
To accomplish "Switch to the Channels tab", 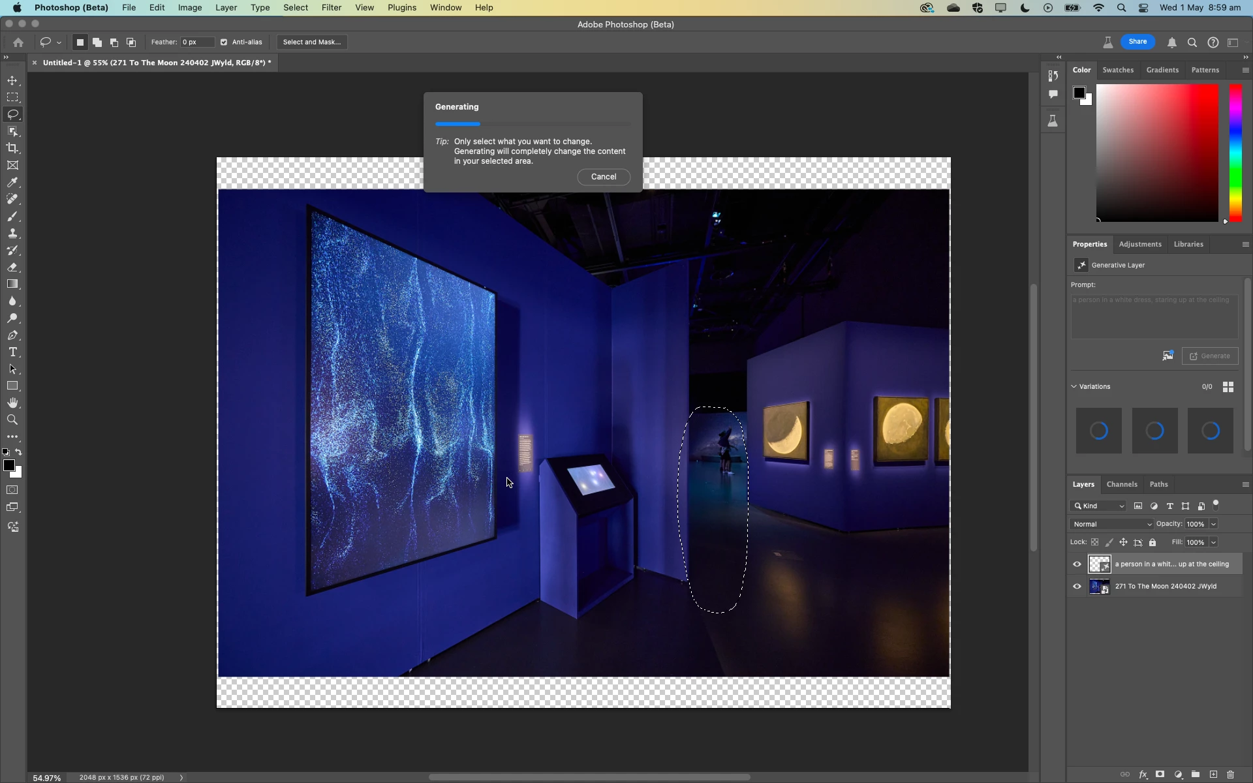I will click(x=1121, y=484).
